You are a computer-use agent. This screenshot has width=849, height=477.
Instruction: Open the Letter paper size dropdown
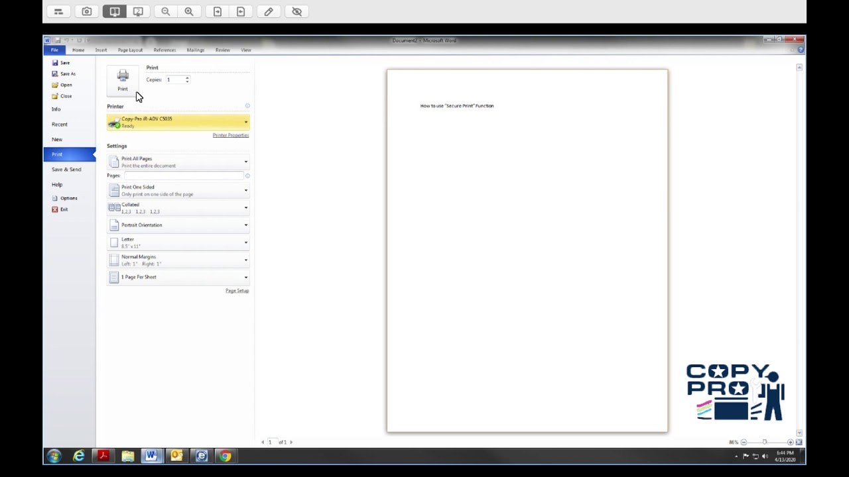coord(178,242)
